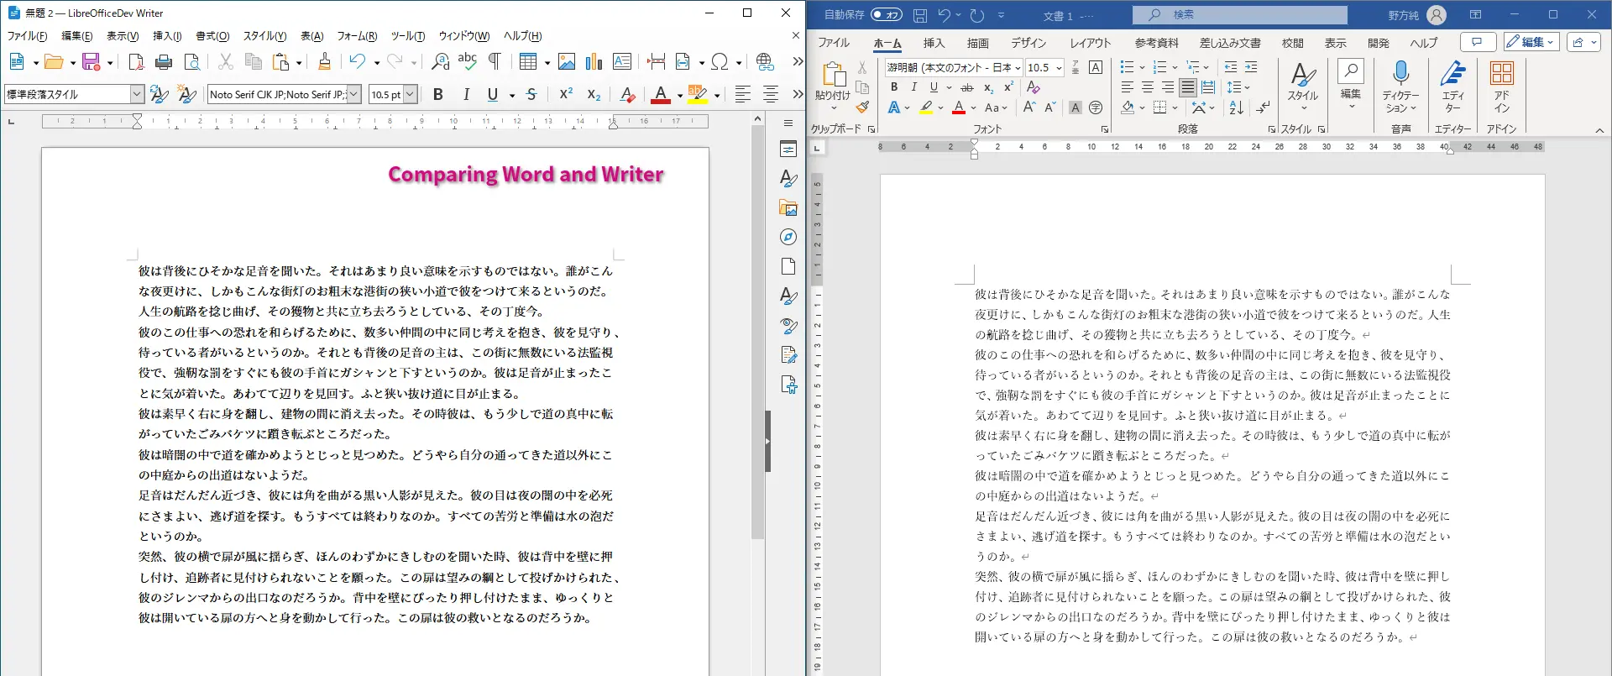The height and width of the screenshot is (676, 1612).
Task: Click Clone Formatting paintbrush in Writer
Action: 324,61
